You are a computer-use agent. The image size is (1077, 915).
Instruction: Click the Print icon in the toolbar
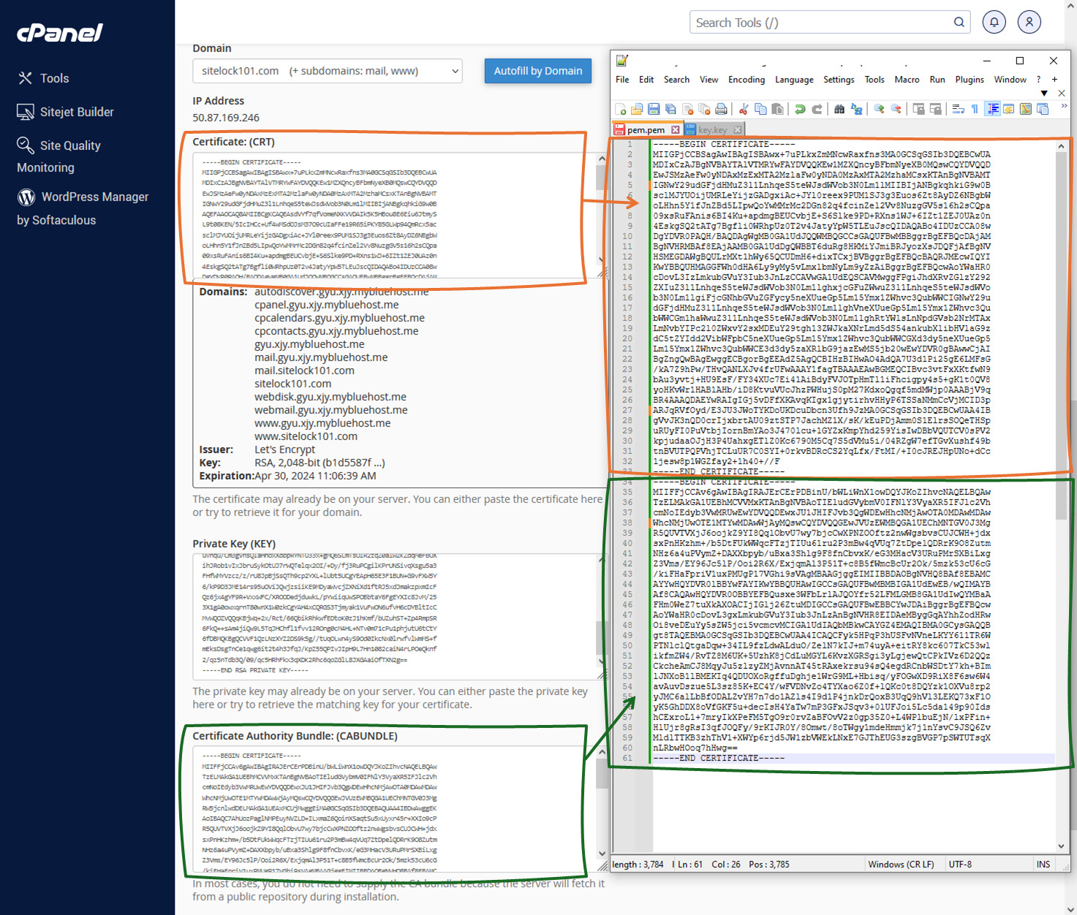point(721,109)
